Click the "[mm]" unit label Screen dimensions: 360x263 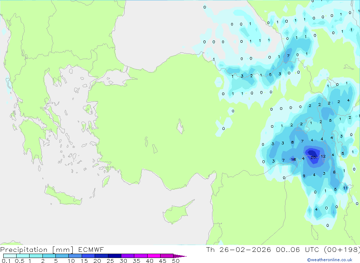[x=63, y=249]
